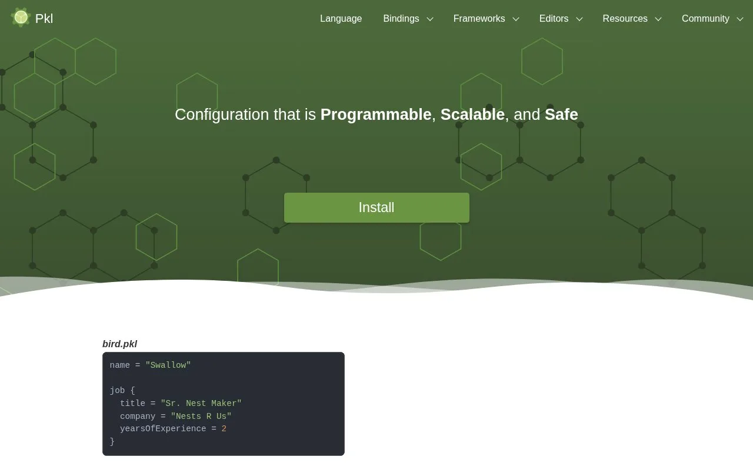Click the bird.pkl file name label
Screen dimensions: 753x470
(x=119, y=344)
